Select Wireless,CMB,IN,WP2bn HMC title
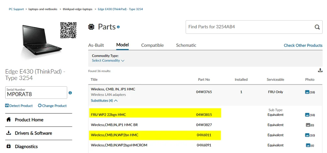The image size is (327, 153). (115, 135)
